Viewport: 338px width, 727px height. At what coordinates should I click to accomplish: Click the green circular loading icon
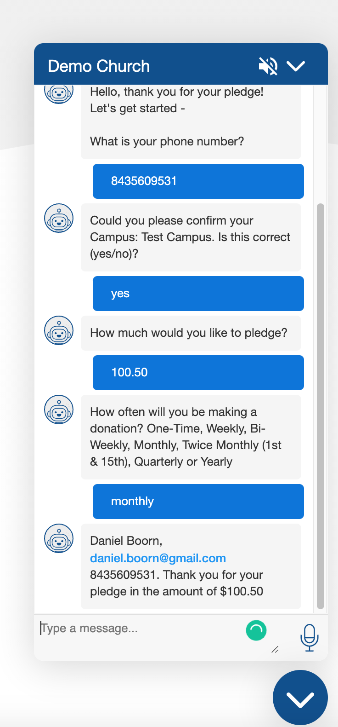(256, 630)
